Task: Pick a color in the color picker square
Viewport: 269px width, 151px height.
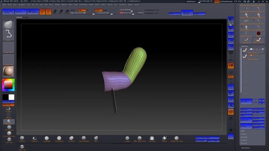Action: pyautogui.click(x=8, y=85)
